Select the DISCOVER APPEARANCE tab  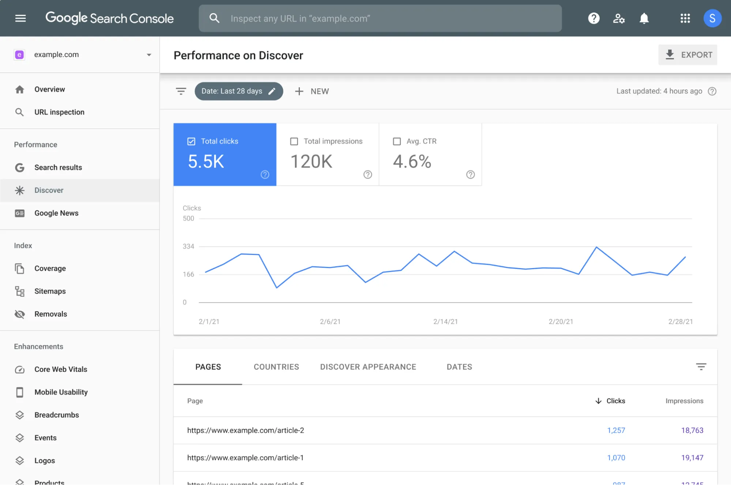(369, 366)
